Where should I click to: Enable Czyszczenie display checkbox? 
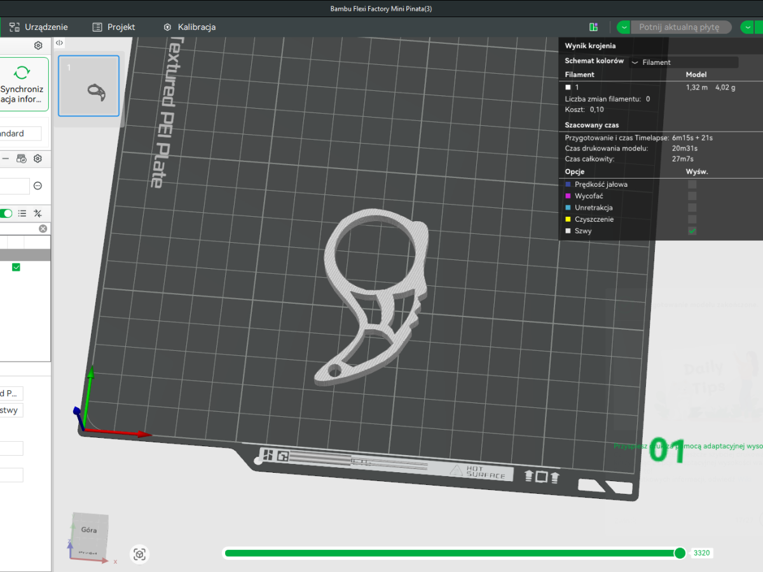pyautogui.click(x=692, y=219)
